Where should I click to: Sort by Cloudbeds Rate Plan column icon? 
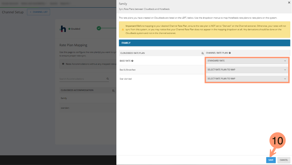203,53
